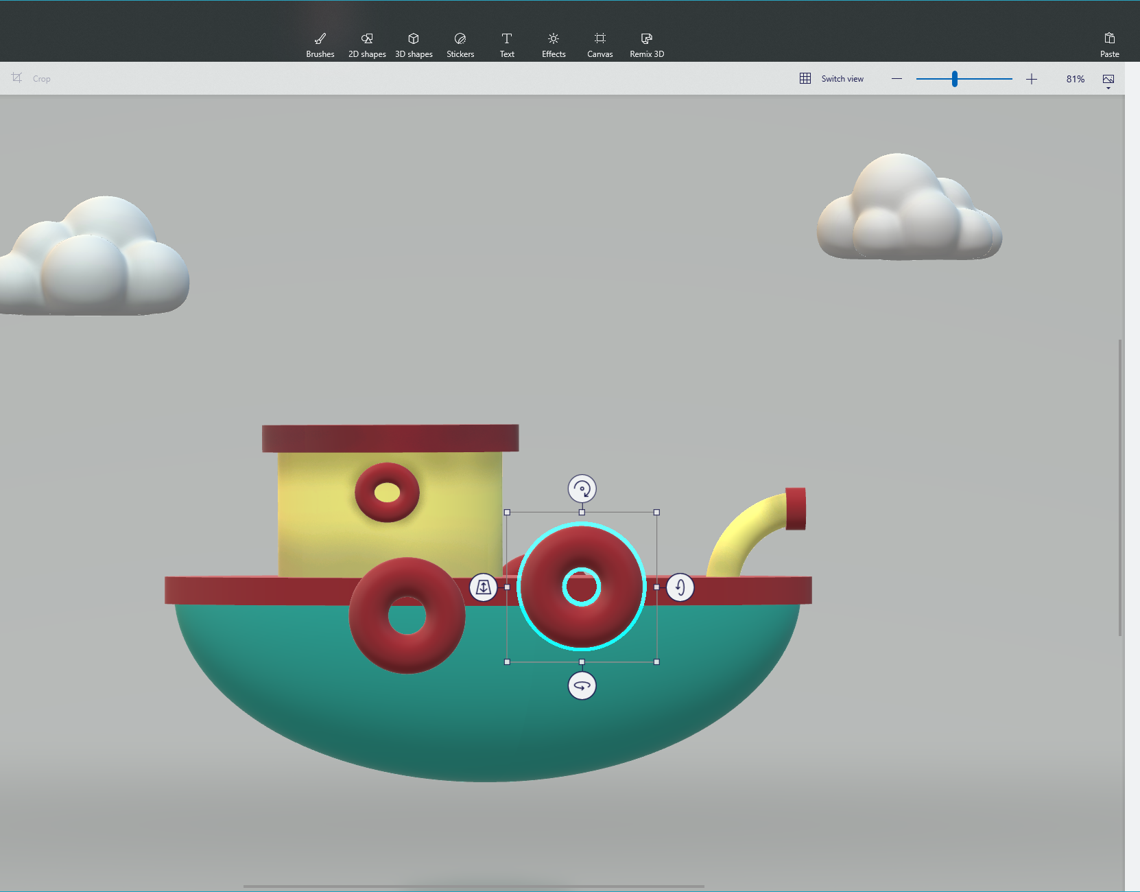Open the Stickers panel

(460, 45)
